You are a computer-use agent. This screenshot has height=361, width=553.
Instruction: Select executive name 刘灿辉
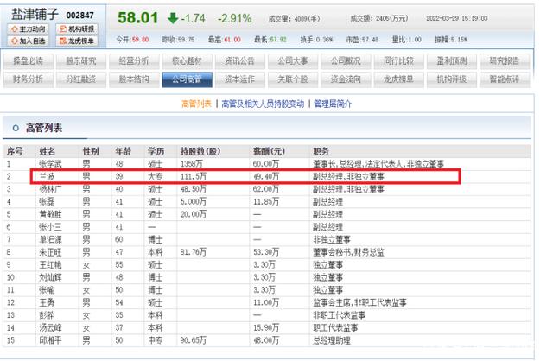tap(50, 277)
